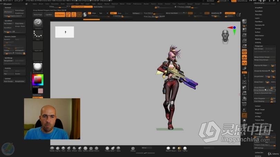The image size is (280, 157).
Task: Expand the Surface subpalette
Action: 258,32
